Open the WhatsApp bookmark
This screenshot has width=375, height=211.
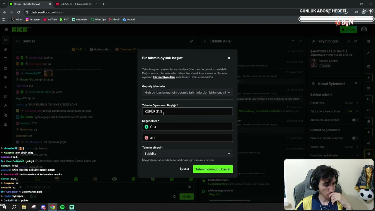point(98,20)
